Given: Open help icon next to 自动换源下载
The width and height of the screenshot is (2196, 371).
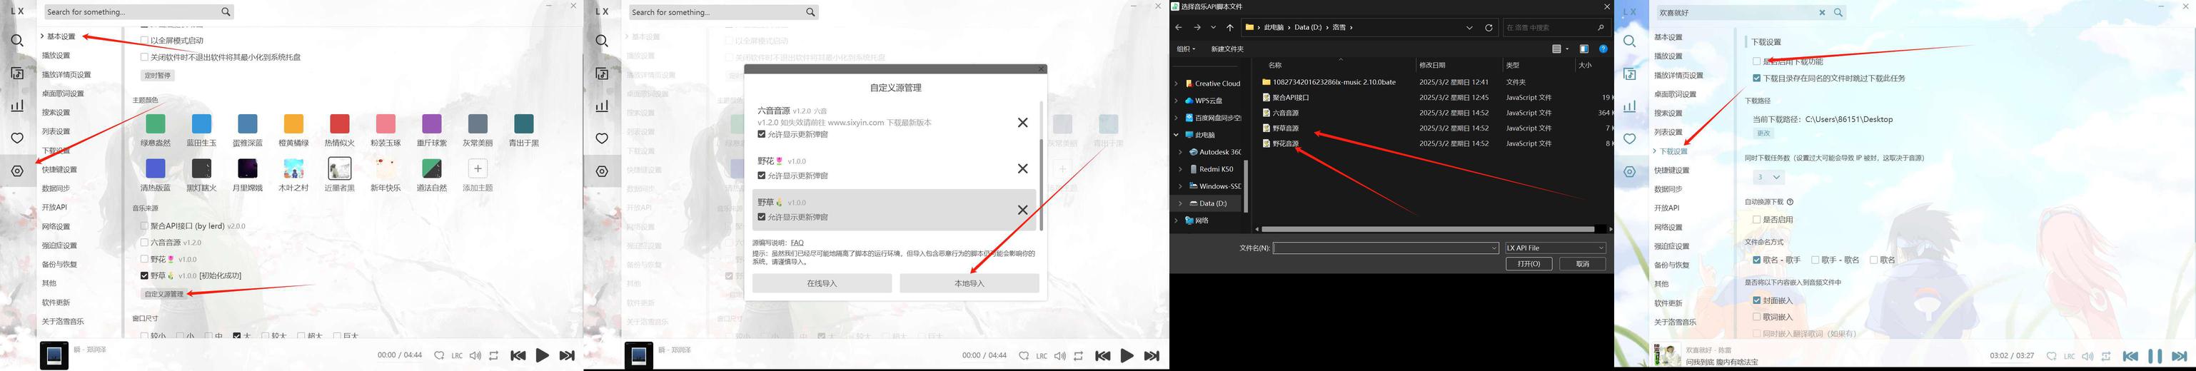Looking at the screenshot, I should 1790,202.
